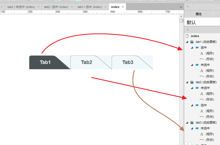Click the tab2 dynamic panel icon in outline
Image resolution: width=220 pixels, height=145 pixels.
click(192, 82)
